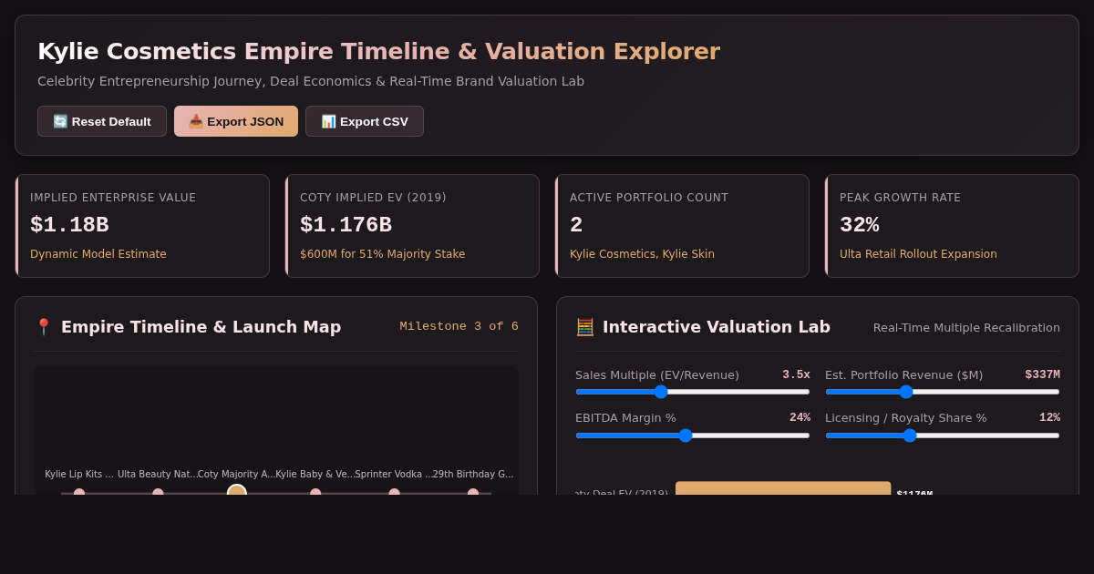Open the Implied Enterprise Value card
This screenshot has width=1094, height=574.
142,226
